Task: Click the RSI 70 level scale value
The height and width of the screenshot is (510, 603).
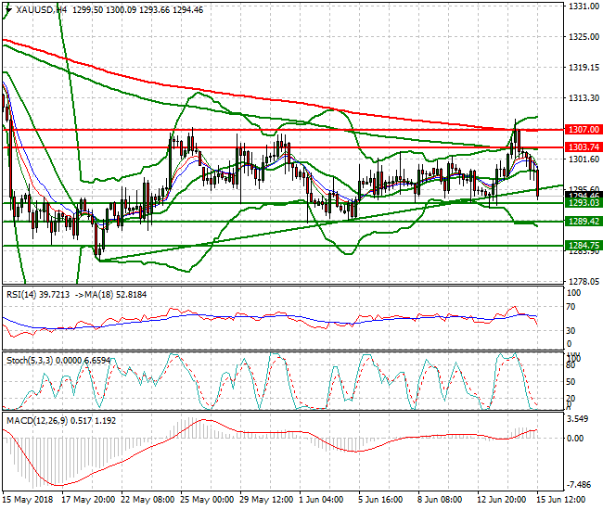Action: tap(571, 307)
